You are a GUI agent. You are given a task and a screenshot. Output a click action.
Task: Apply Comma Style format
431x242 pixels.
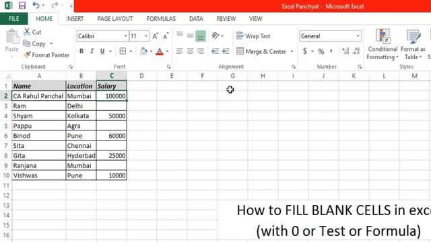coord(331,51)
